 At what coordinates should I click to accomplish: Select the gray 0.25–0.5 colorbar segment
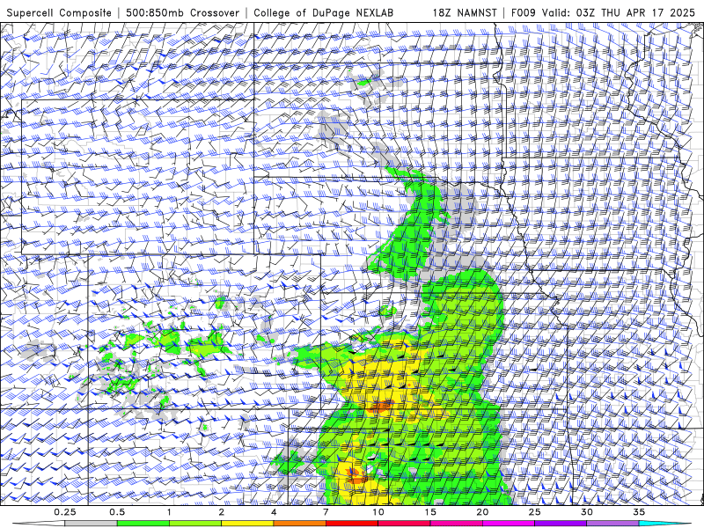coord(91,524)
